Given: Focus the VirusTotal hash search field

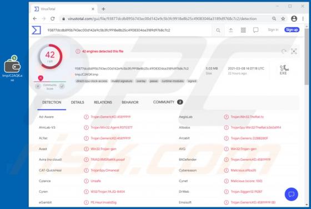Looking at the screenshot, I should click(129, 30).
